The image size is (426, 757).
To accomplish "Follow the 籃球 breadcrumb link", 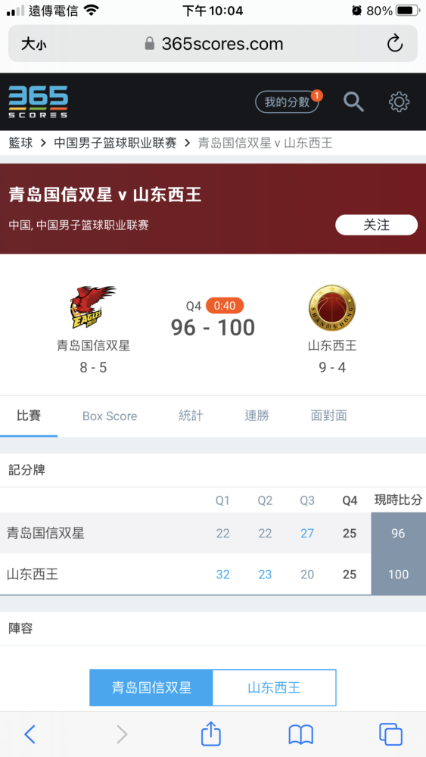I will (x=20, y=143).
